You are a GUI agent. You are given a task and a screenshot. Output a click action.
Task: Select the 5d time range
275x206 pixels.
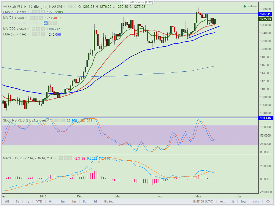click(85, 201)
